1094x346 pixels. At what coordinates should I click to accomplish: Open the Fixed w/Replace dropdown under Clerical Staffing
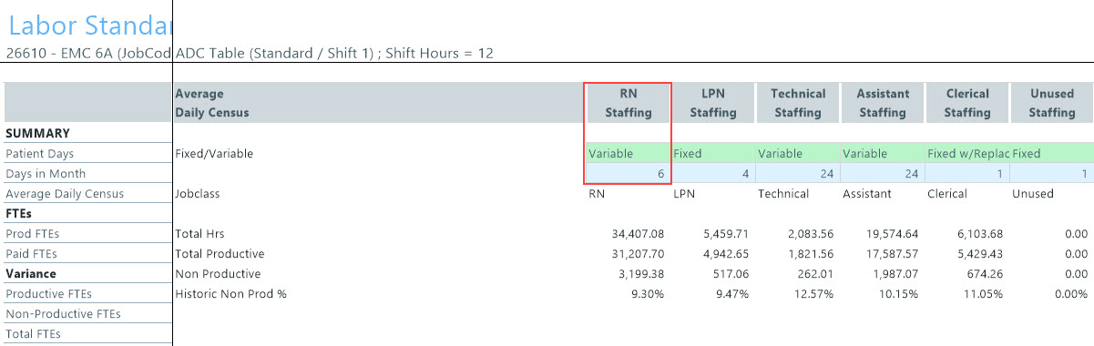point(967,154)
